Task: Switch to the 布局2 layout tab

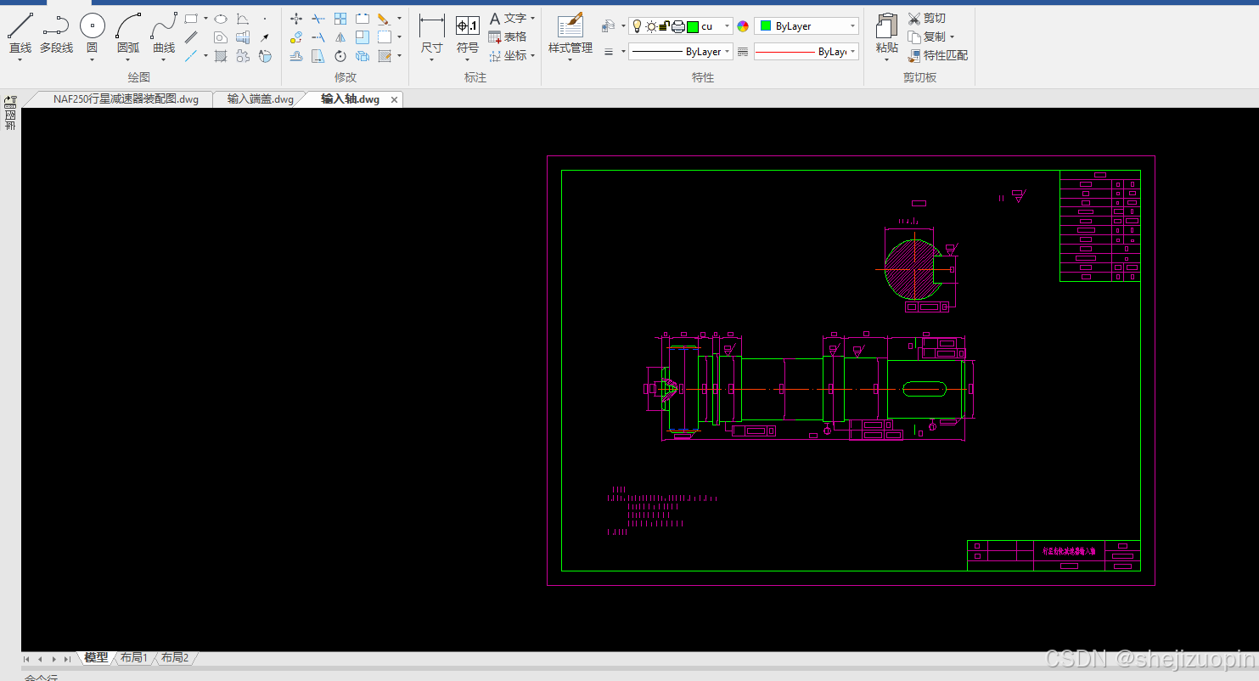Action: pos(175,658)
